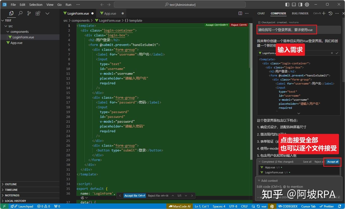Expand the TIMELINE section

tap(11, 190)
